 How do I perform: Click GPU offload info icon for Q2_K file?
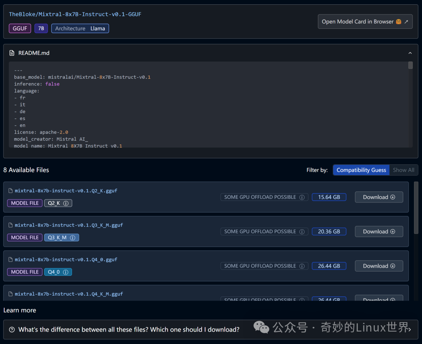point(302,197)
